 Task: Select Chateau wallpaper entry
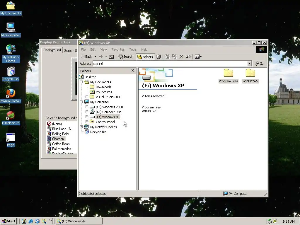pos(58,139)
